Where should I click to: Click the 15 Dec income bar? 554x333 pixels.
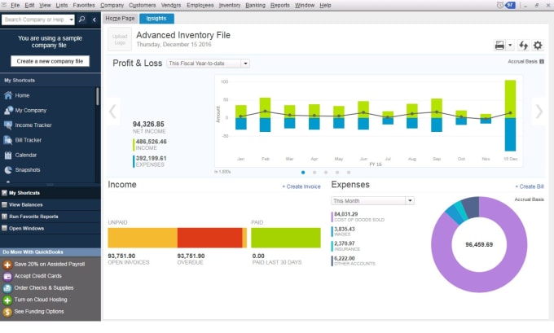(510, 99)
